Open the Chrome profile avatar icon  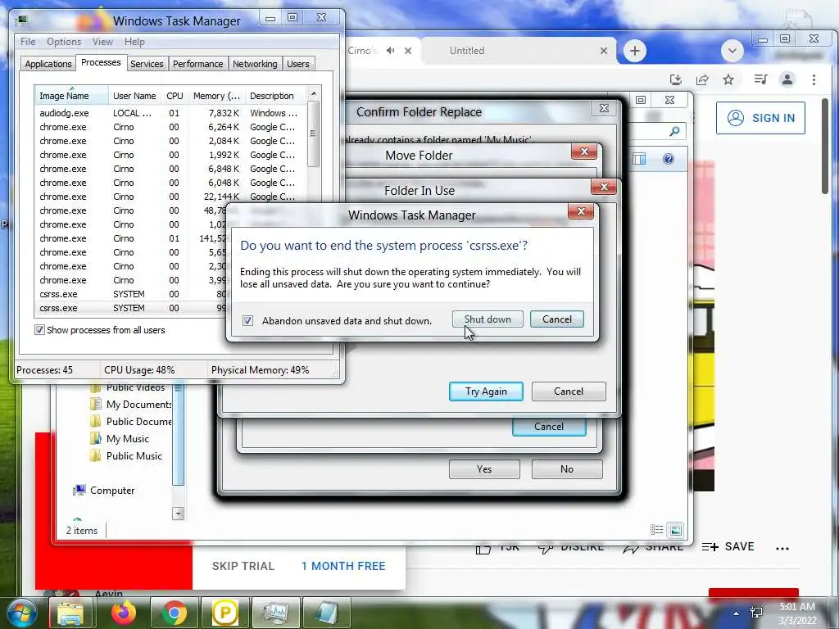[787, 79]
